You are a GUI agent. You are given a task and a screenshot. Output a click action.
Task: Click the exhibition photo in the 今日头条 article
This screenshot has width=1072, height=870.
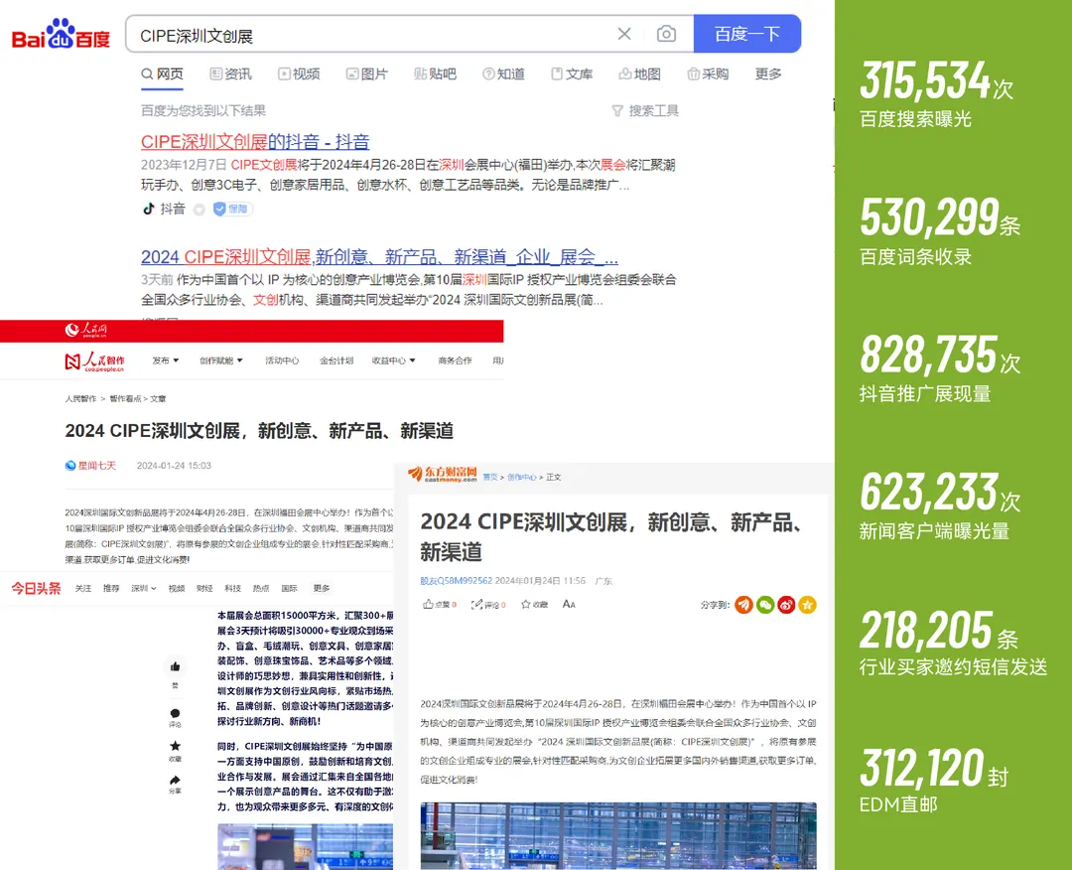(x=305, y=847)
